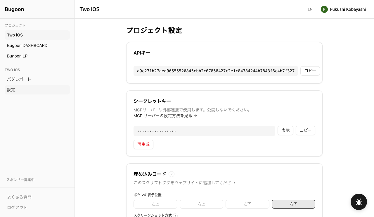The image size is (374, 217).
Task: Click the help icon beside 埋め込みコード
Action: (x=172, y=174)
